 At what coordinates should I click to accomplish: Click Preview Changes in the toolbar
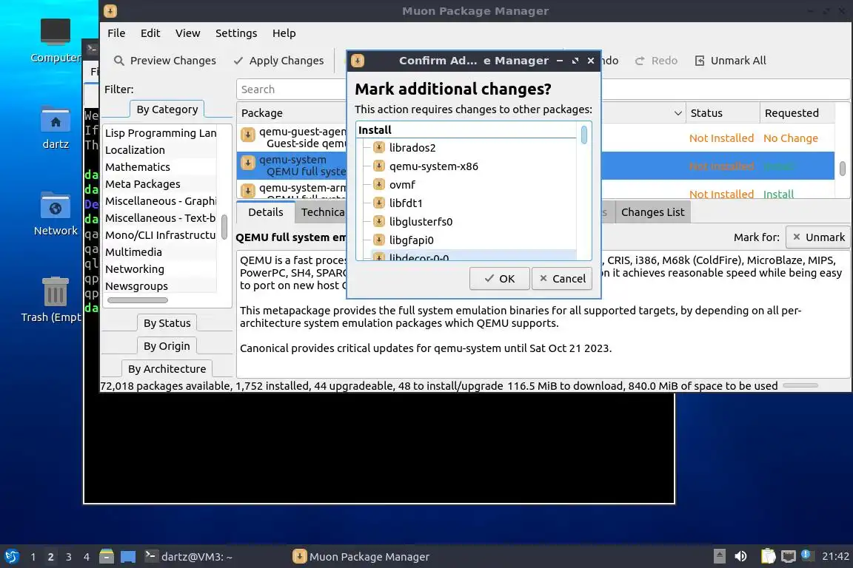click(165, 61)
